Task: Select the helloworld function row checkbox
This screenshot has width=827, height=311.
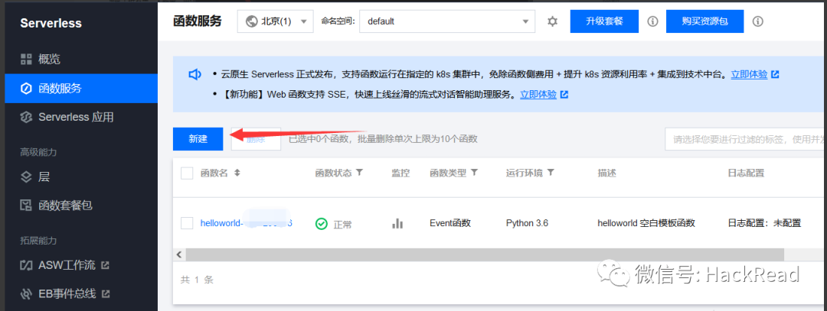Action: tap(187, 223)
